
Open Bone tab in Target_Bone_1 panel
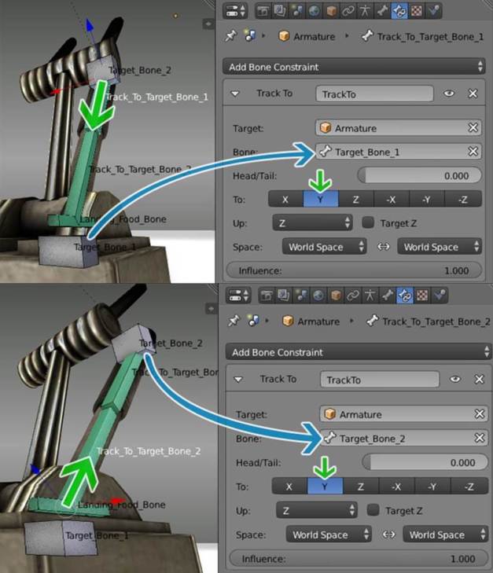[x=382, y=10]
